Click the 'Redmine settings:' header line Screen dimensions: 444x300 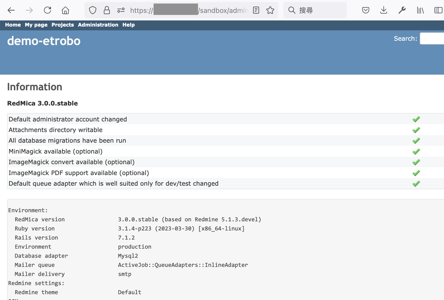click(36, 283)
